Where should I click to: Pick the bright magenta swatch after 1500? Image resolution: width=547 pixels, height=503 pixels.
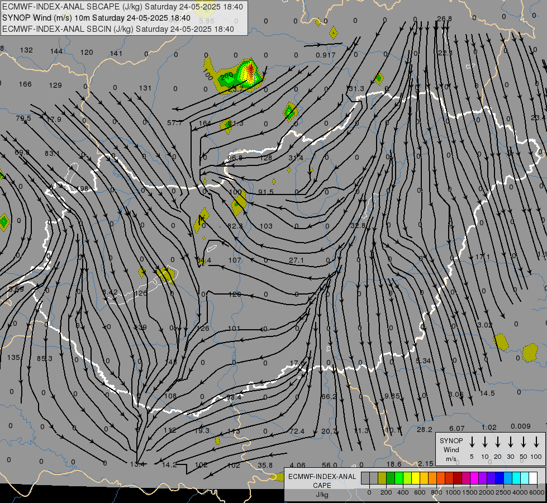(474, 478)
